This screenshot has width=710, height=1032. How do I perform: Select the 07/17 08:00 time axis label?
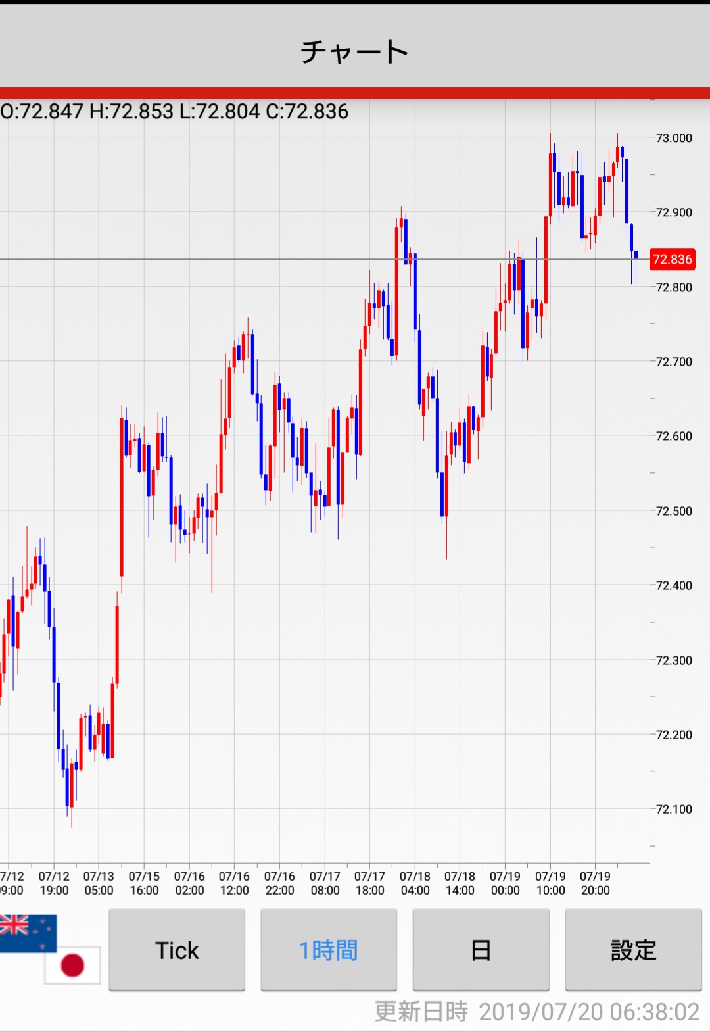pyautogui.click(x=325, y=883)
